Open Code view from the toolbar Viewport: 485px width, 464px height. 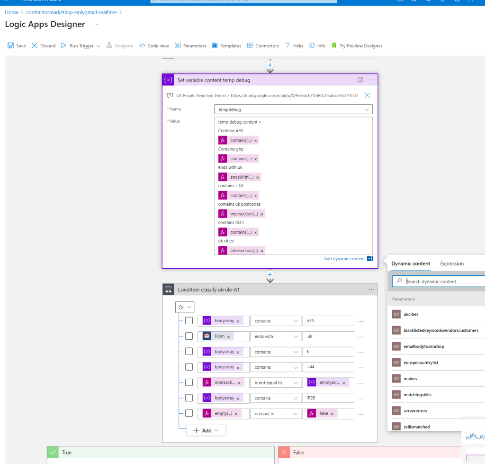point(154,45)
